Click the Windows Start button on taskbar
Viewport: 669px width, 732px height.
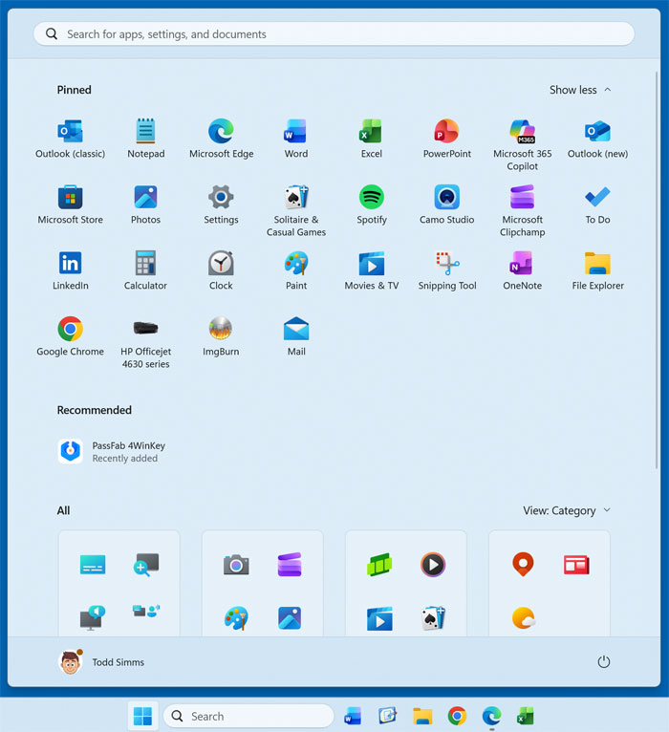click(x=142, y=716)
